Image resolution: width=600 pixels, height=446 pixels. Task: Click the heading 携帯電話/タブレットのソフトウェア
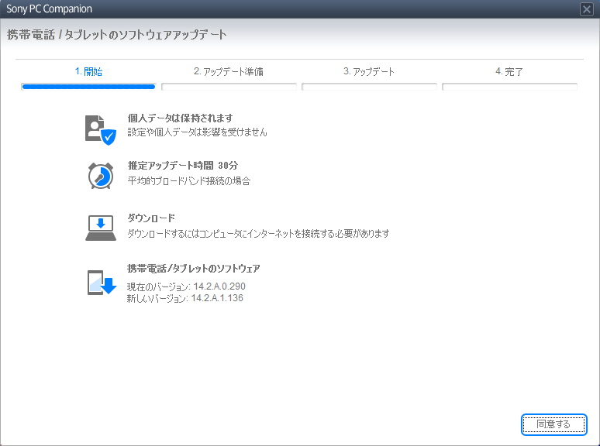[x=194, y=269]
